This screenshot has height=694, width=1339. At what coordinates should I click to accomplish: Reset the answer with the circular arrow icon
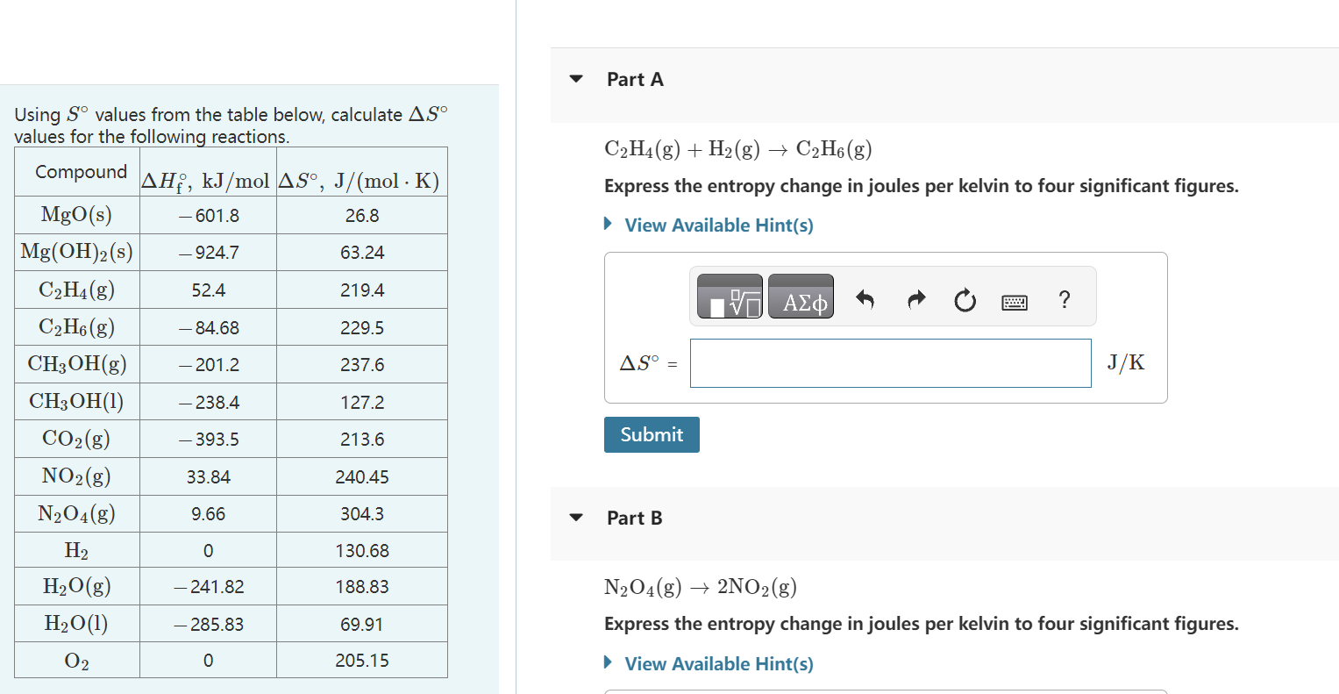pyautogui.click(x=965, y=298)
